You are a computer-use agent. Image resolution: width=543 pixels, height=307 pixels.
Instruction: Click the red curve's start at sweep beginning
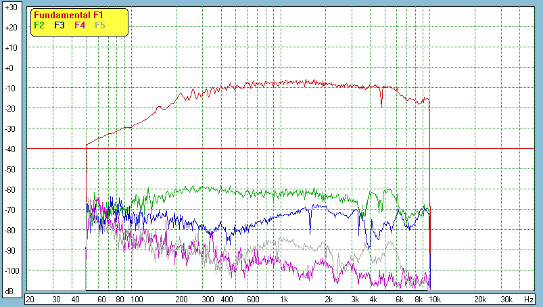pos(87,146)
